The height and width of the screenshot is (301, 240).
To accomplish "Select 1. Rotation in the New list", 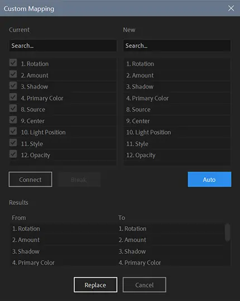I will tap(177, 64).
